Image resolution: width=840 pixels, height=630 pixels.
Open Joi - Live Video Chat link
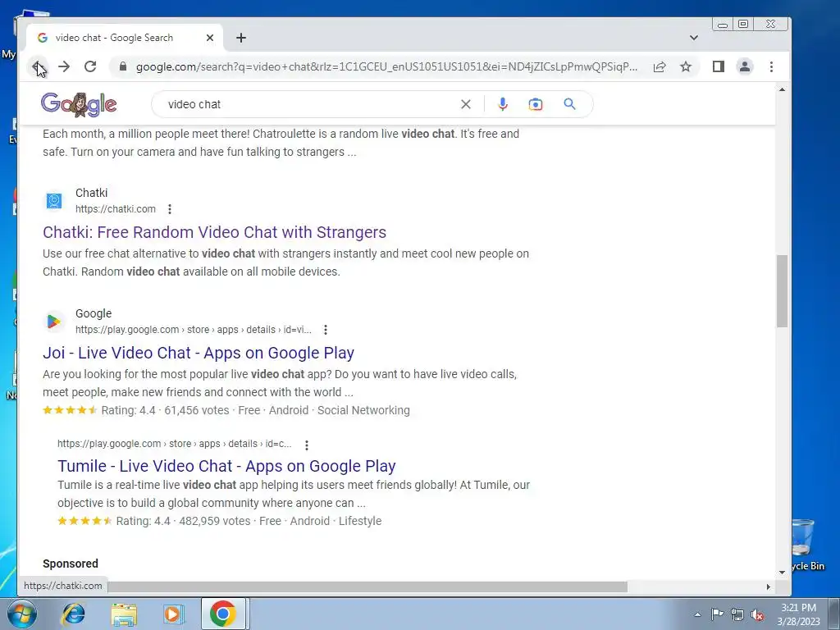199,353
